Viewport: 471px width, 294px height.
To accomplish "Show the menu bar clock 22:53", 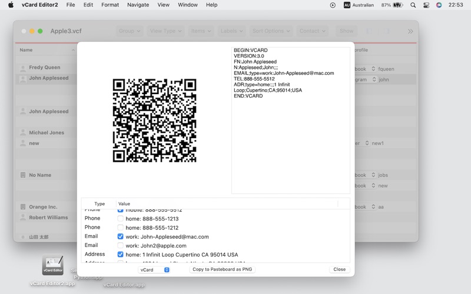I will tap(455, 5).
